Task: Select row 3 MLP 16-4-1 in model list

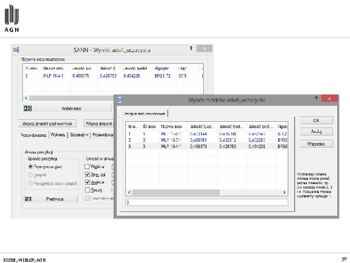Action: pyautogui.click(x=207, y=147)
